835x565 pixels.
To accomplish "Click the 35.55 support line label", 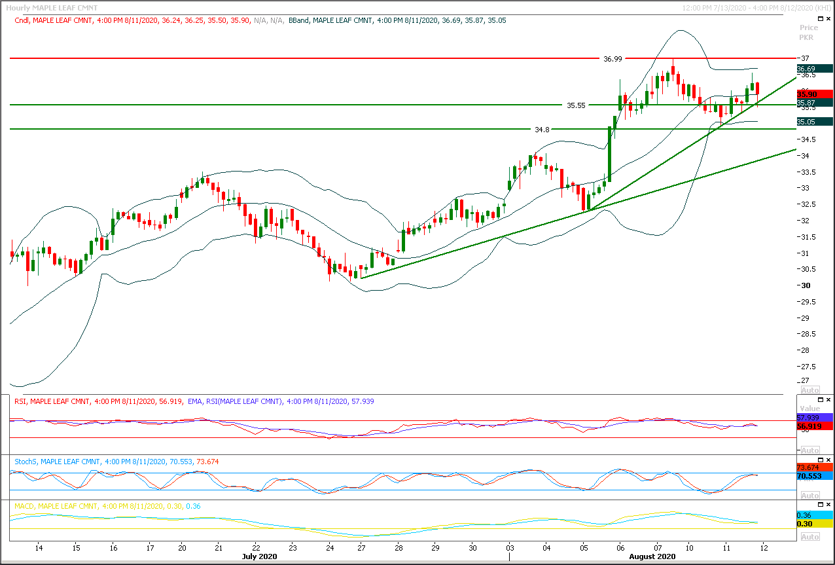I will (x=576, y=105).
